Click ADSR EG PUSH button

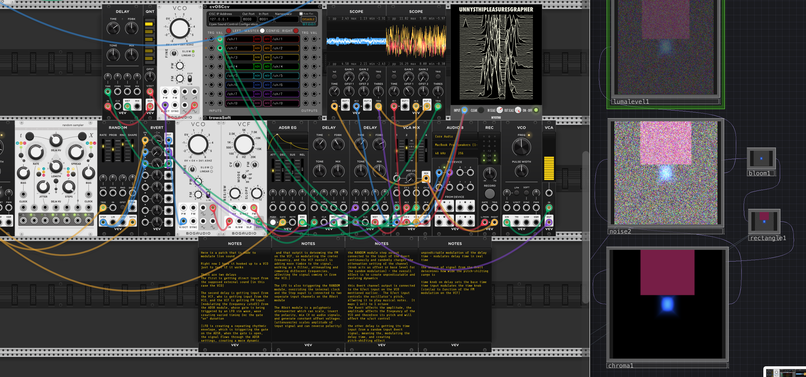273,222
